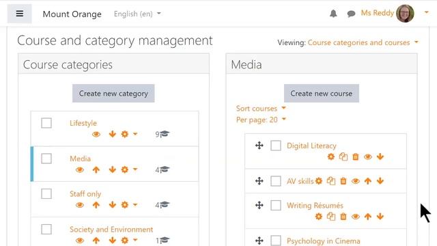Click Create new category button

113,94
